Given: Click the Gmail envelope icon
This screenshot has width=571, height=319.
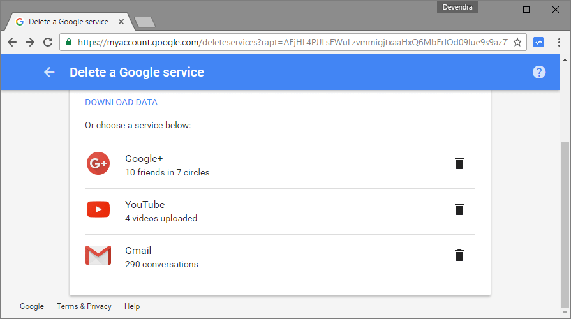Looking at the screenshot, I should click(x=98, y=255).
